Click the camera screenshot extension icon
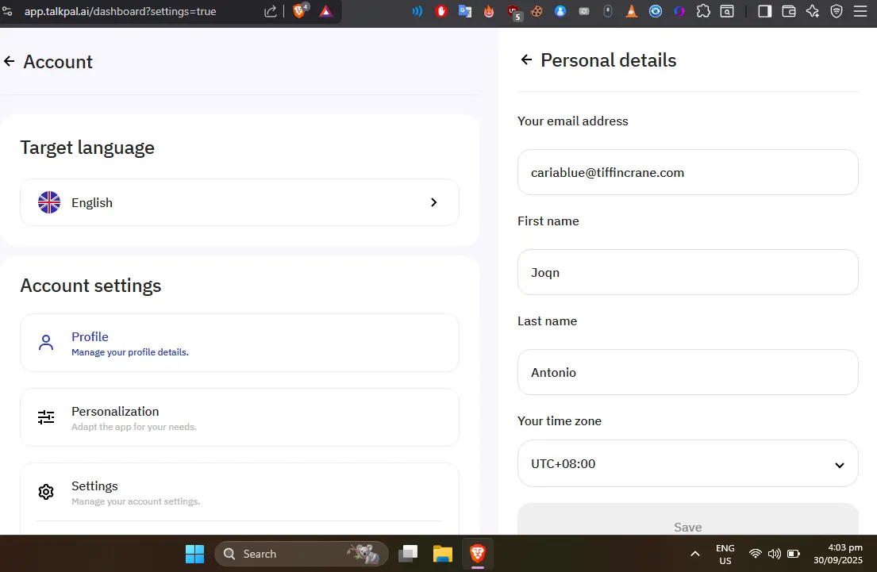 click(x=584, y=11)
